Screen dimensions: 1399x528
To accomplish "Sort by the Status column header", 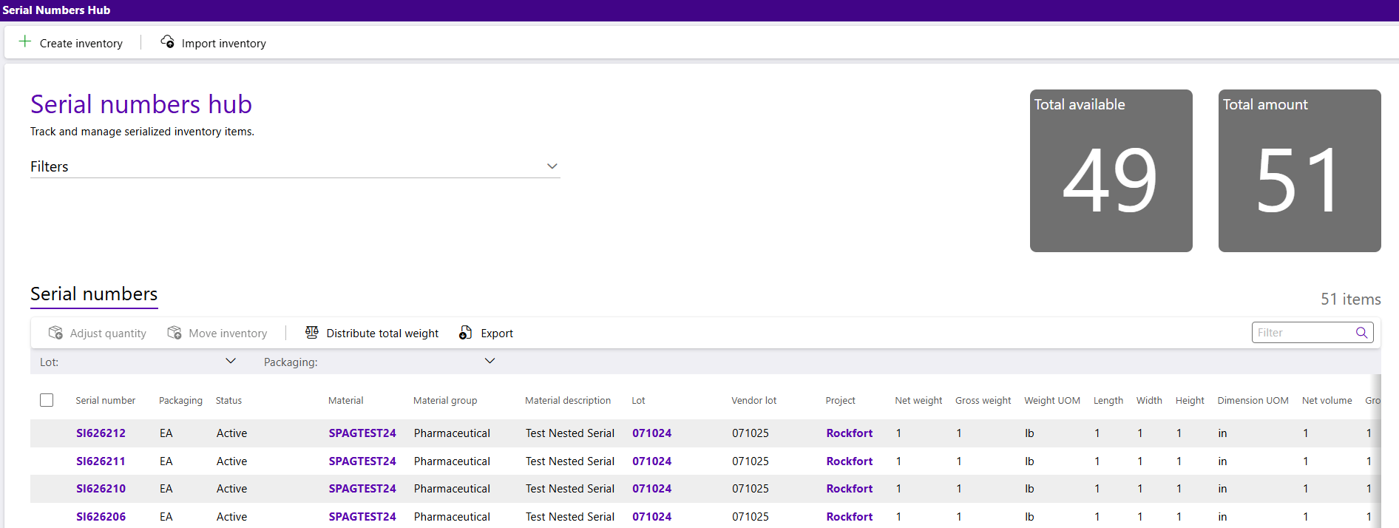I will (228, 401).
